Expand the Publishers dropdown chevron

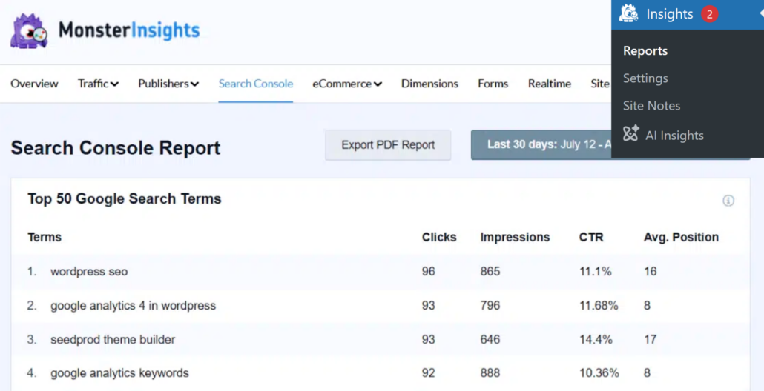click(x=194, y=84)
